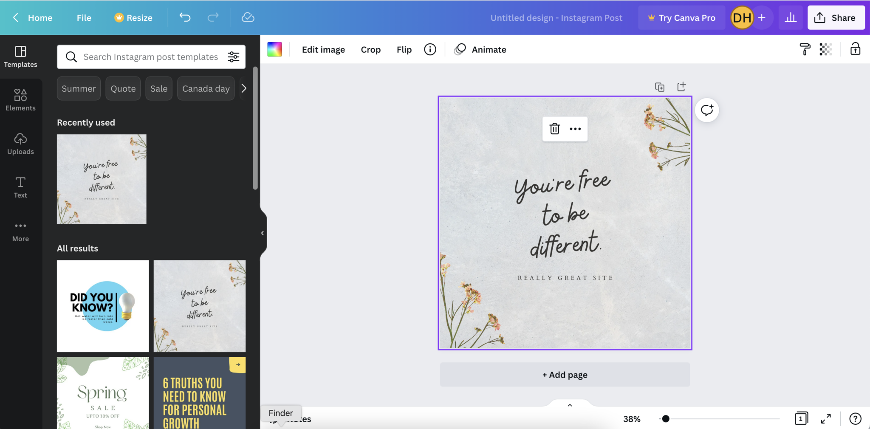
Task: Add collaborators with the plus icon
Action: point(762,18)
